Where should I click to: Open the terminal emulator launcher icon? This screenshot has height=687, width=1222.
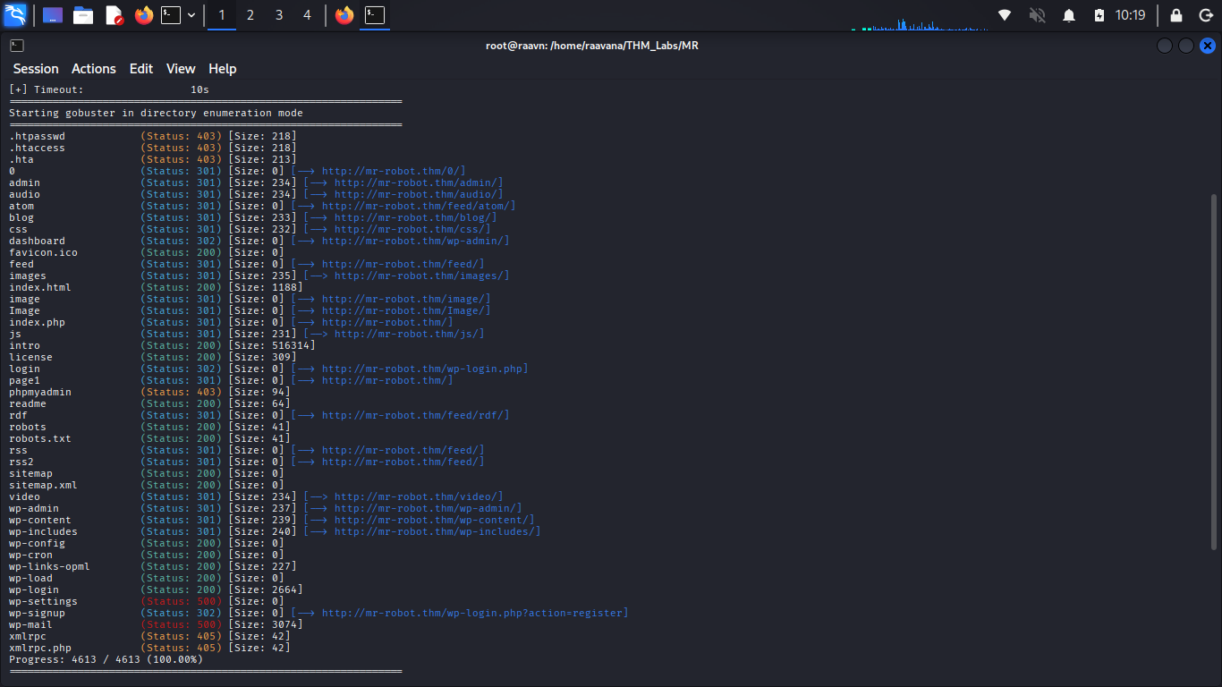pyautogui.click(x=171, y=15)
